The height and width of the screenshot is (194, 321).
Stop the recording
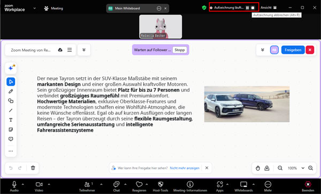pos(253,7)
